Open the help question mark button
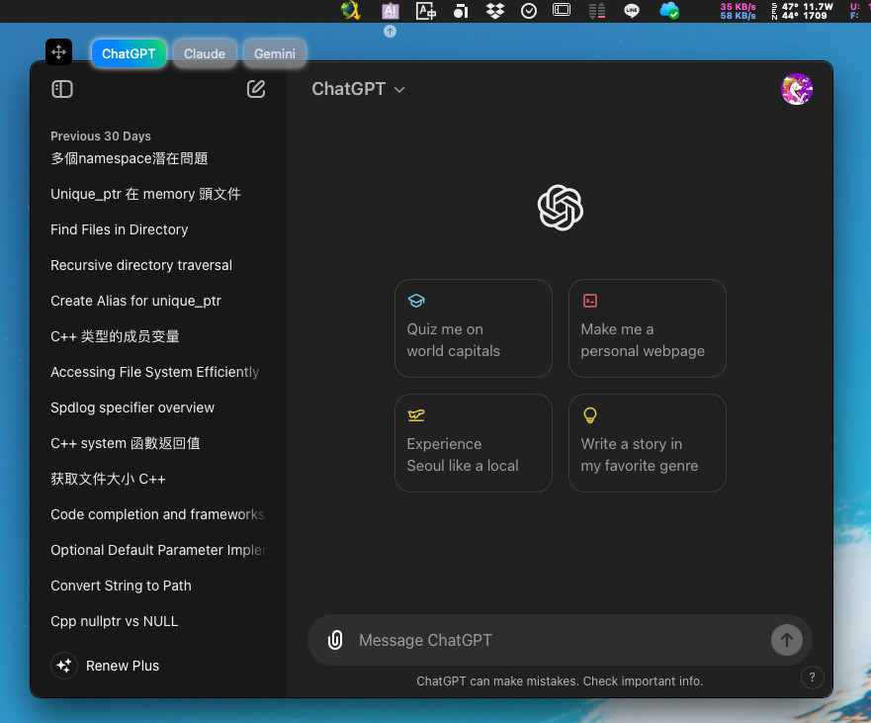871x723 pixels. pyautogui.click(x=812, y=678)
